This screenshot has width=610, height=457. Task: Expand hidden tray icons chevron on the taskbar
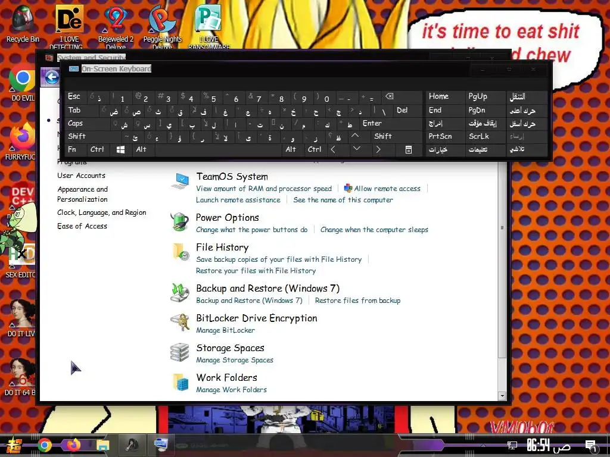tap(483, 446)
